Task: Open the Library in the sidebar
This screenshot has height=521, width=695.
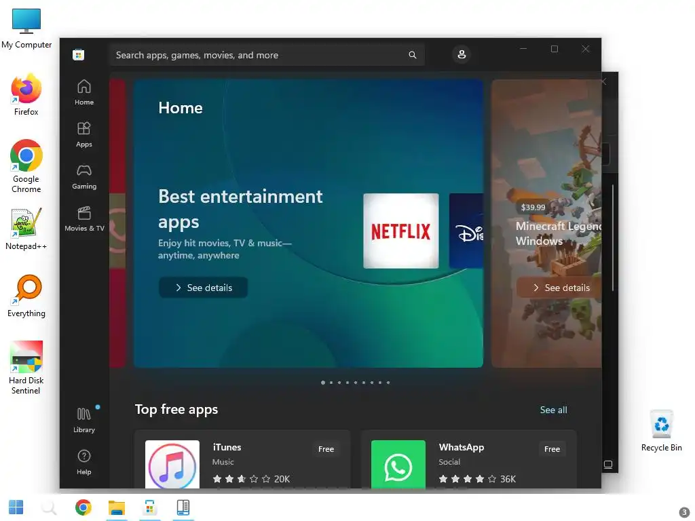Action: pyautogui.click(x=83, y=420)
